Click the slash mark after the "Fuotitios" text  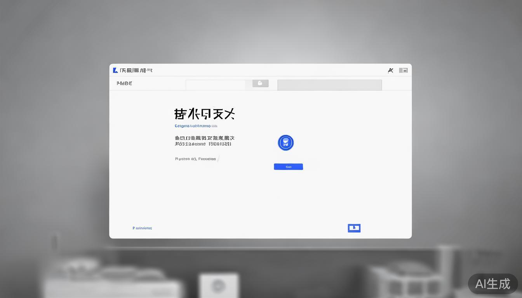coord(219,158)
